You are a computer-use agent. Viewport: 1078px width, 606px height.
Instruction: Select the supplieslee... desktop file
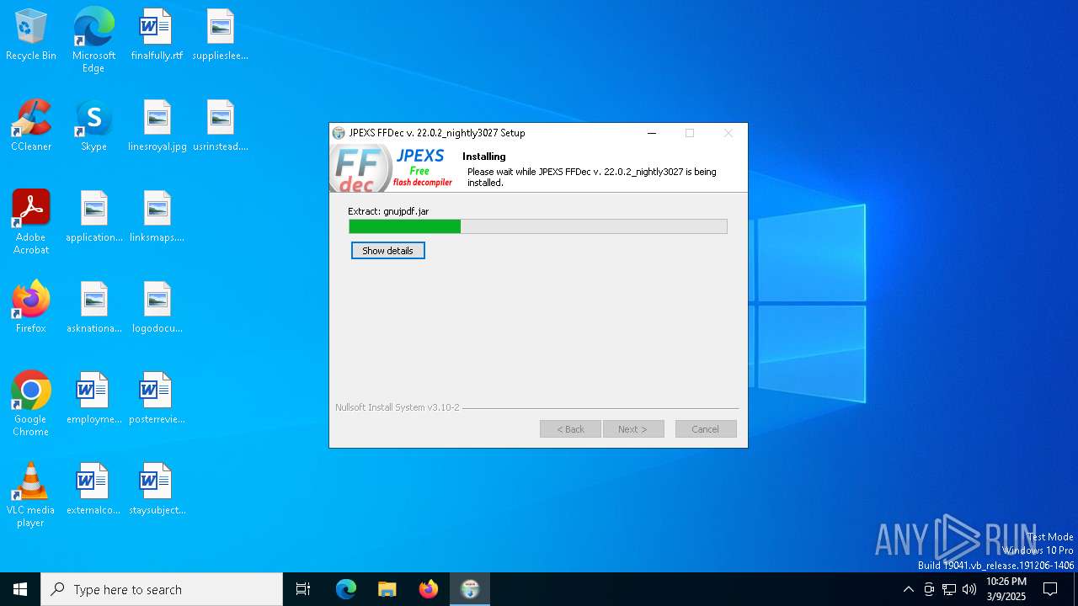tap(220, 35)
